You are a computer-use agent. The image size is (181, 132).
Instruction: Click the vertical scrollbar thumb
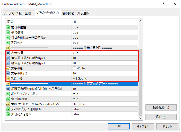coord(140,82)
